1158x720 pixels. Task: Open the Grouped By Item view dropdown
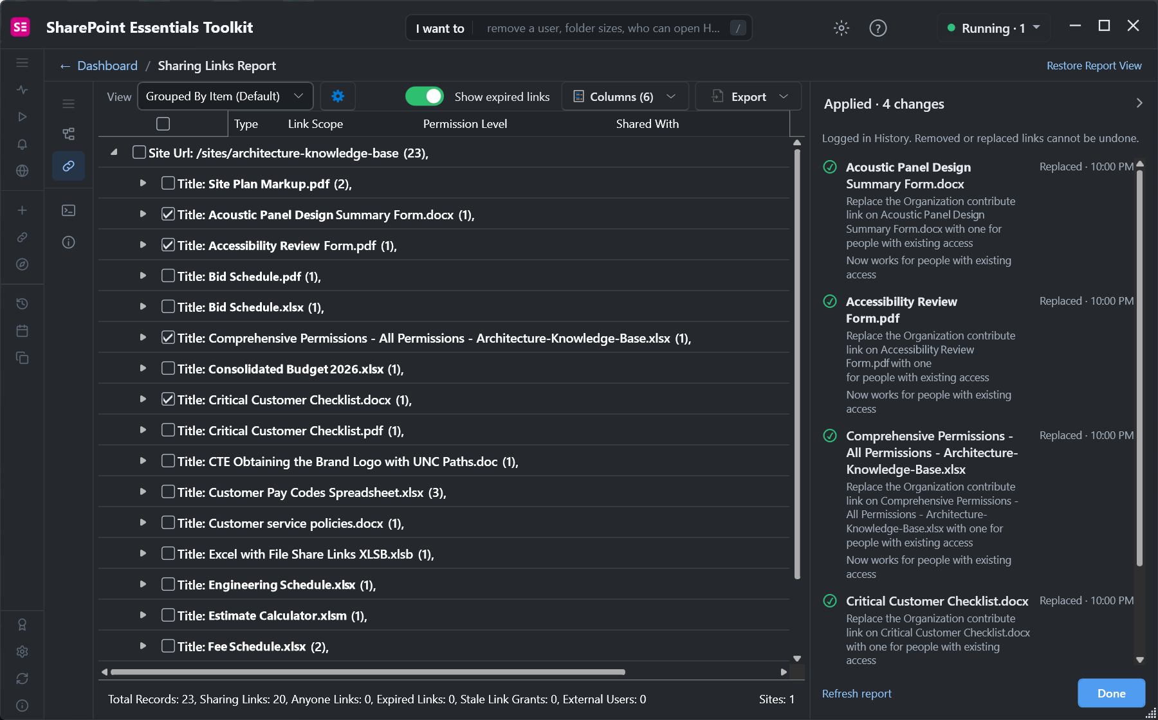pyautogui.click(x=226, y=96)
